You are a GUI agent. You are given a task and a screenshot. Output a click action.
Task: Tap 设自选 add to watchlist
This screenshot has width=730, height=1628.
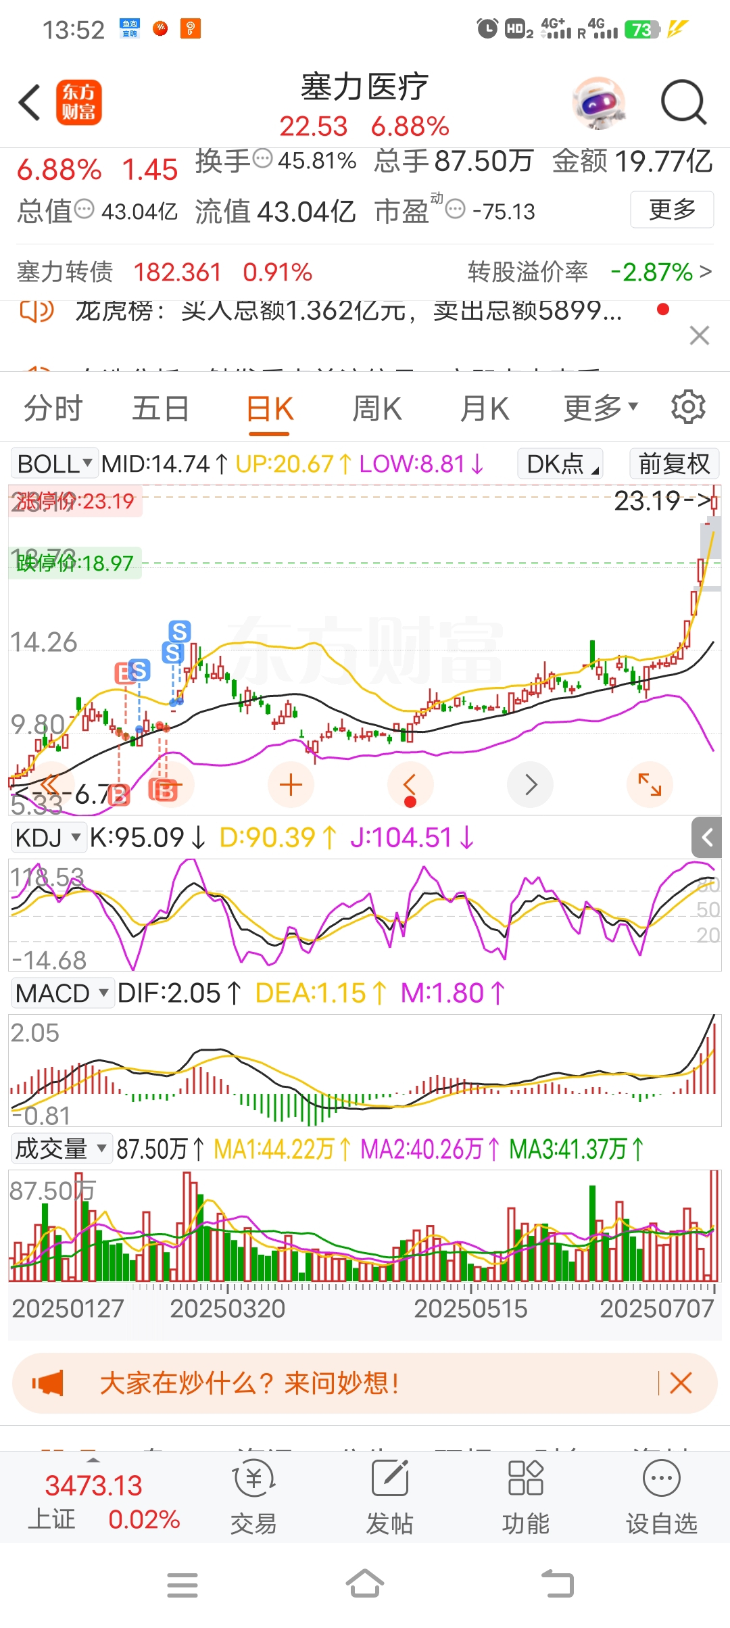(x=661, y=1497)
